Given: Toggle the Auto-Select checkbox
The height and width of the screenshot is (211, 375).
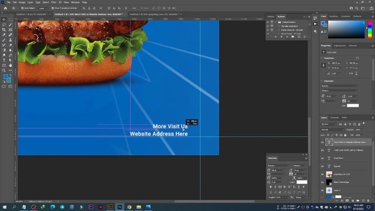Looking at the screenshot, I should [22, 8].
